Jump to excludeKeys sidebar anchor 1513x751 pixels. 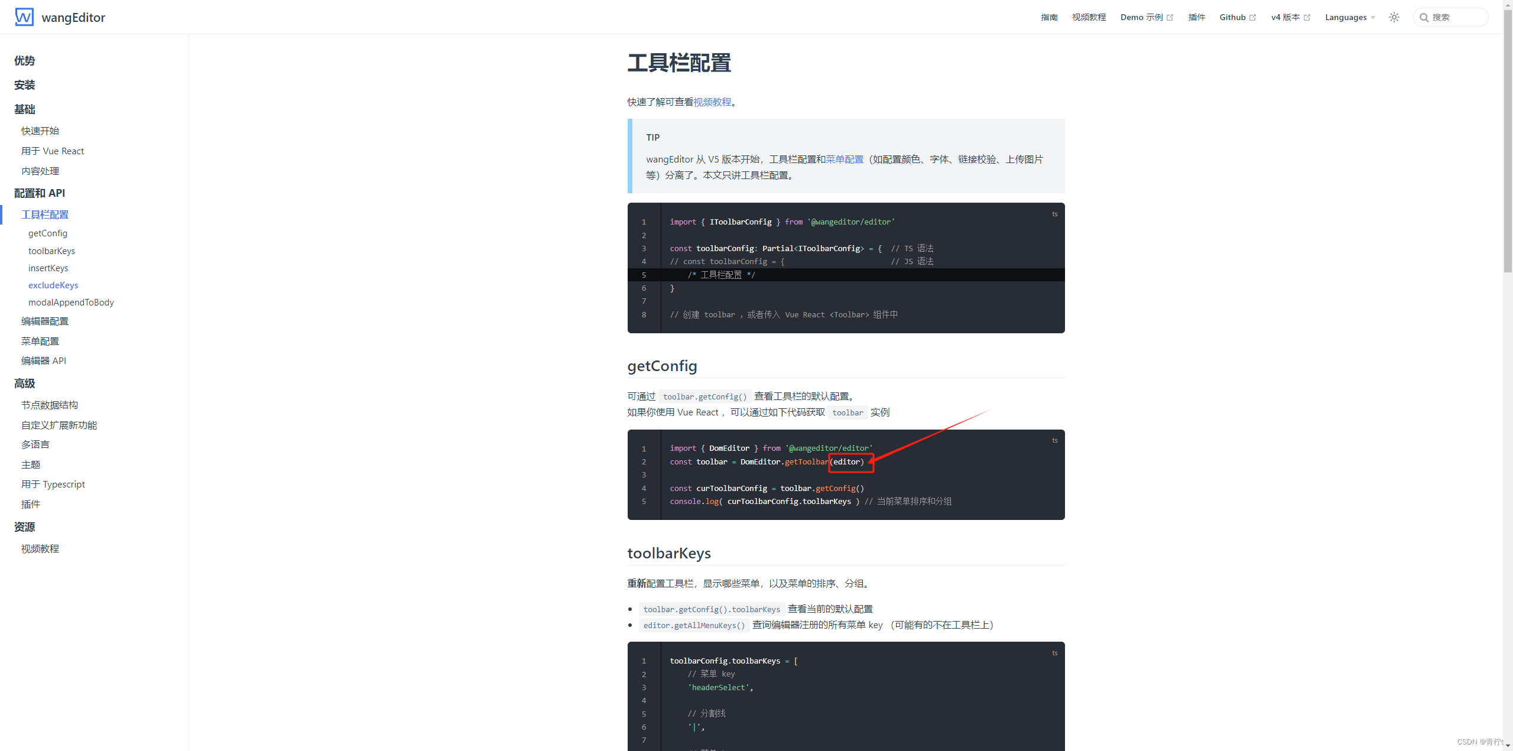[53, 285]
